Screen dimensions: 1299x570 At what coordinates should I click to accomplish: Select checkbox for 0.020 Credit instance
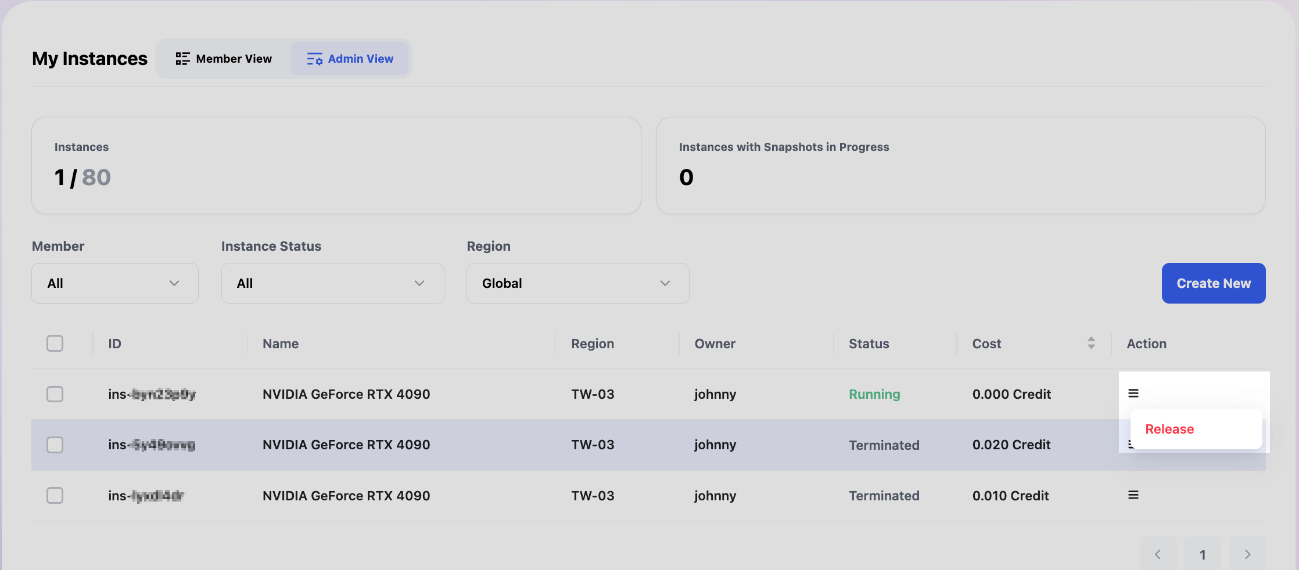coord(55,445)
